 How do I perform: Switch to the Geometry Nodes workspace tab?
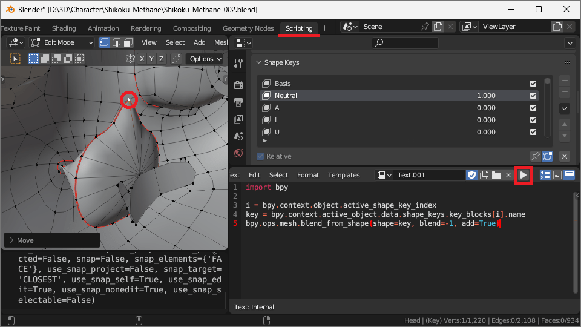tap(248, 28)
